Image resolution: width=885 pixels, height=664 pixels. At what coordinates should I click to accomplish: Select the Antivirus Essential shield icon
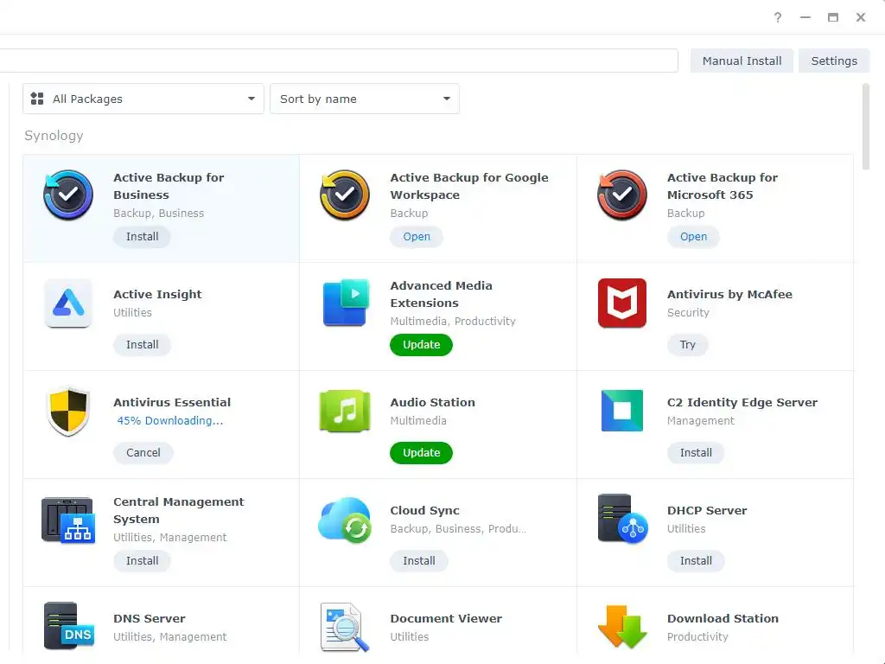pos(68,411)
